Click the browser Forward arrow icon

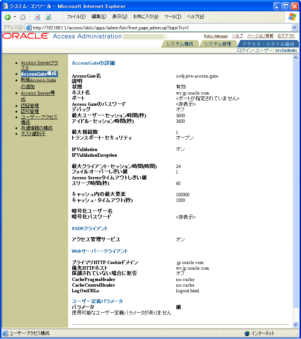[x=23, y=17]
